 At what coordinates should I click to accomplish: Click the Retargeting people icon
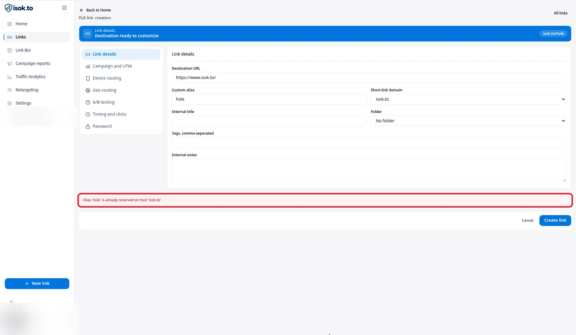pyautogui.click(x=9, y=90)
